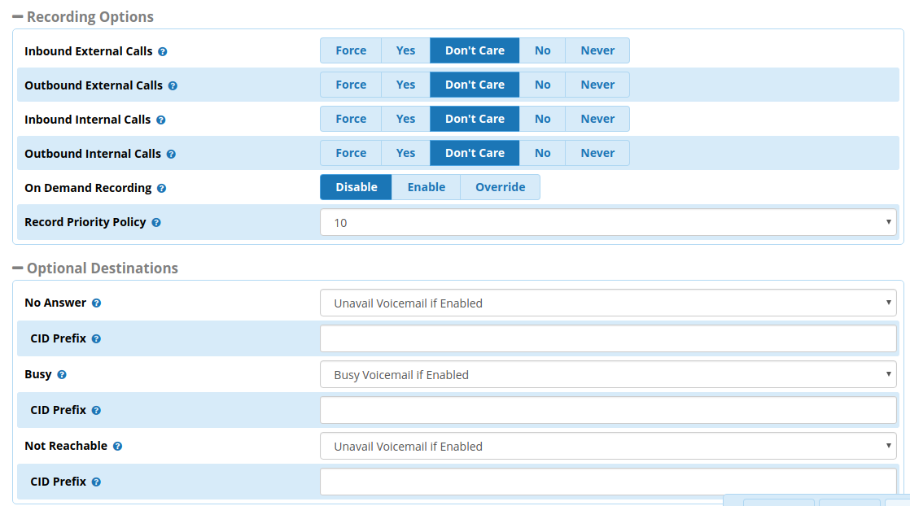Open help for CID Prefix under Busy
This screenshot has height=506, width=910.
96,410
